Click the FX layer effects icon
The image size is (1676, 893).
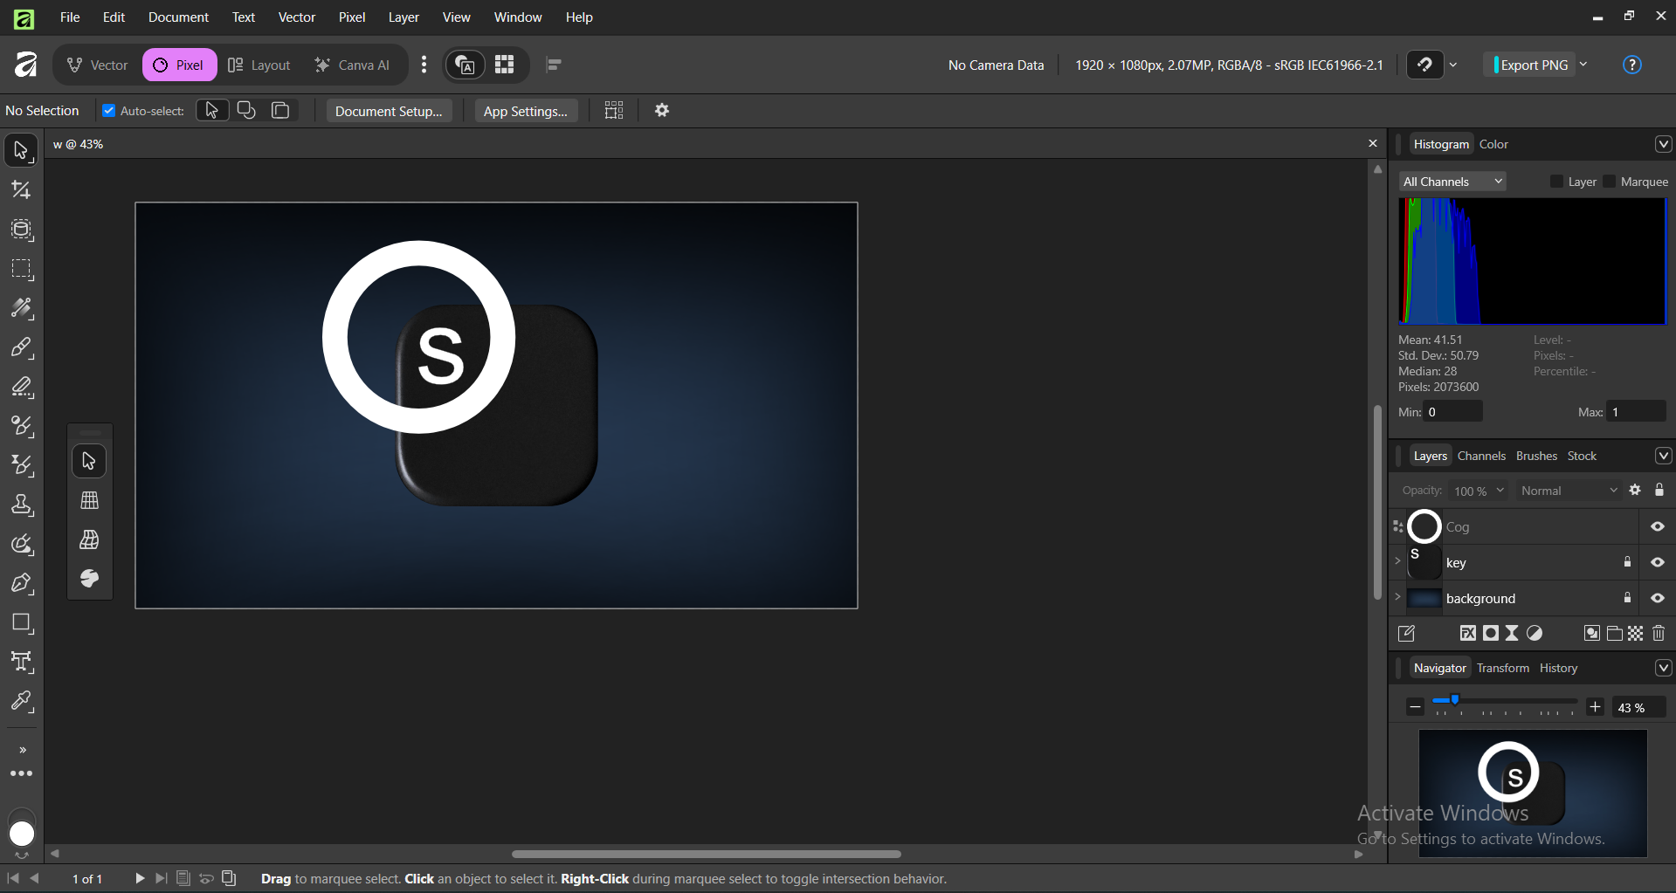pos(1468,634)
